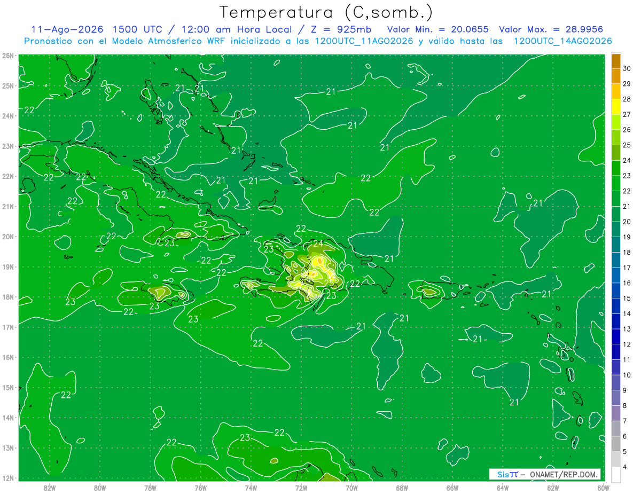Click the "72W" longitude axis label
The height and width of the screenshot is (495, 641).
301,488
